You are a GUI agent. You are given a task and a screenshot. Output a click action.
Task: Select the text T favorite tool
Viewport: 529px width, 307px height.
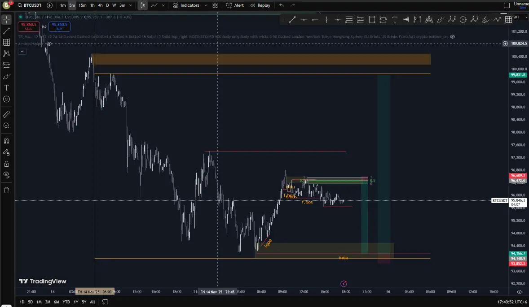coord(395,20)
